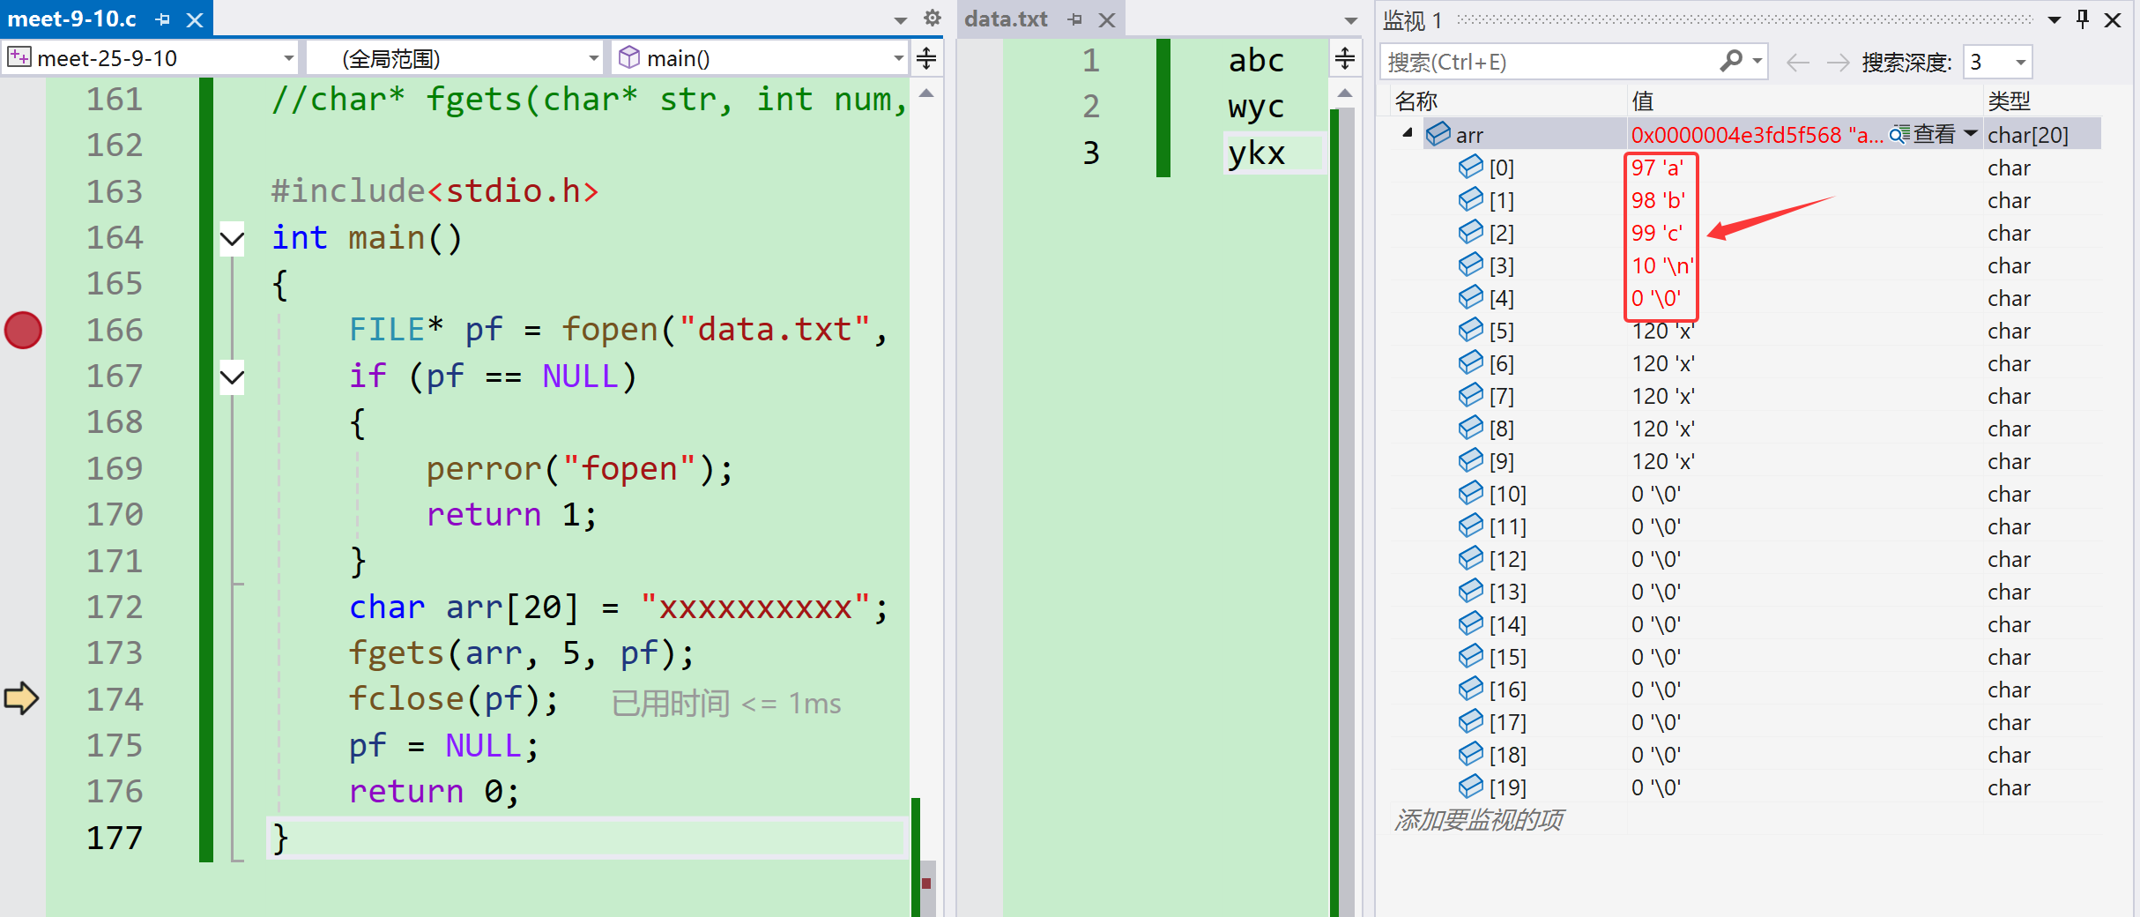Click the 值 column header
The width and height of the screenshot is (2140, 917).
pyautogui.click(x=1643, y=101)
